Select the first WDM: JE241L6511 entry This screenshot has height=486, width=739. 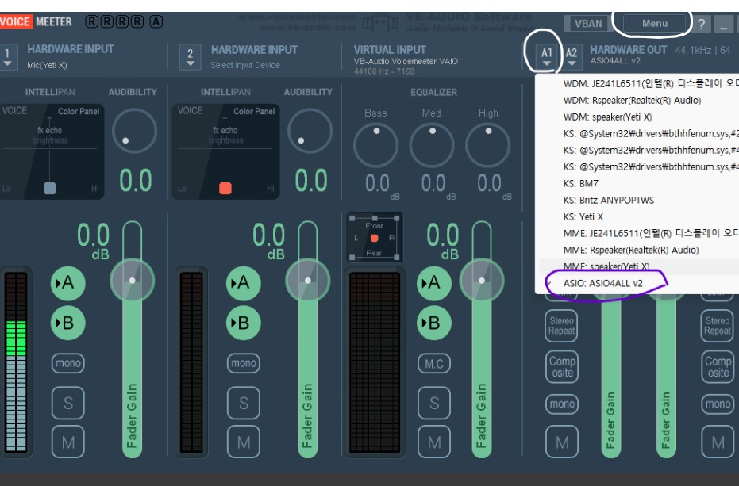click(651, 84)
